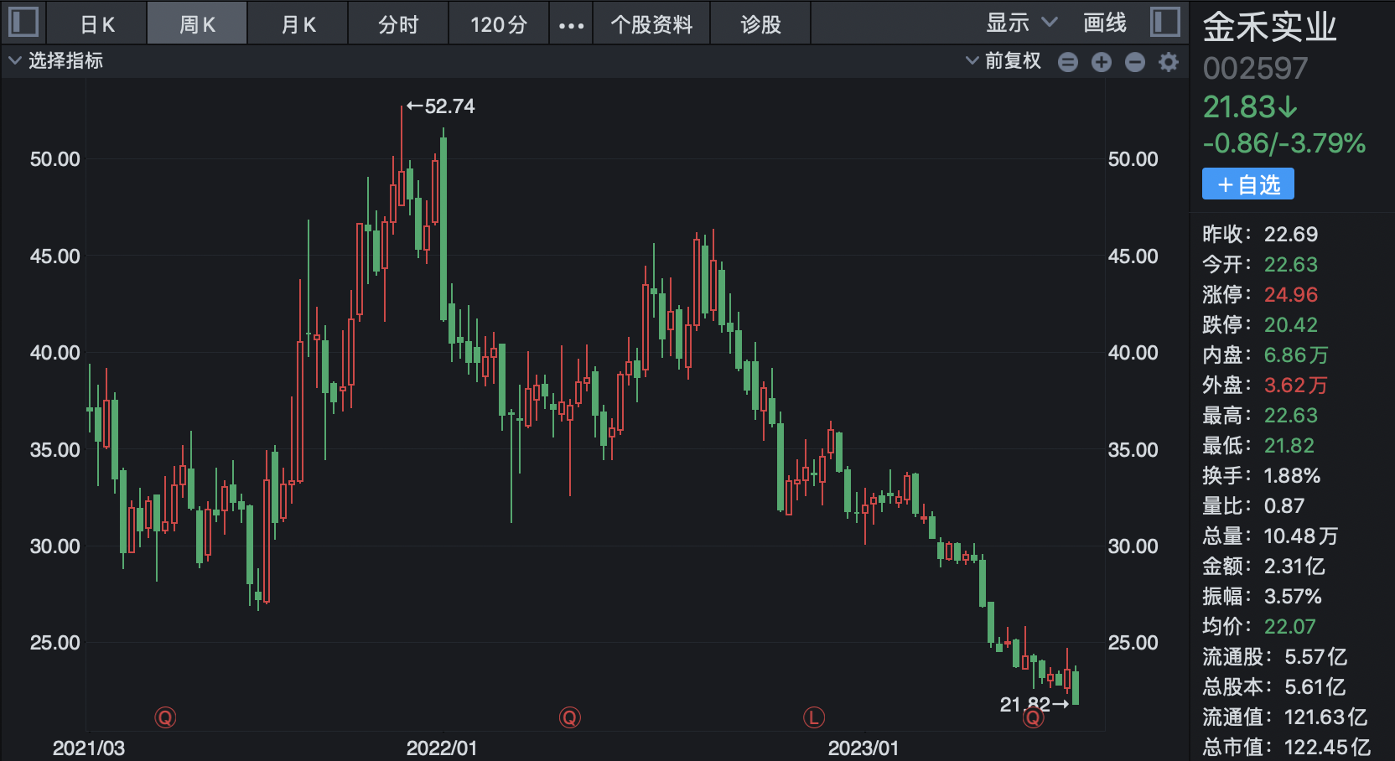Viewport: 1395px width, 761px height.
Task: Switch to the 日K tab
Action: pos(96,23)
